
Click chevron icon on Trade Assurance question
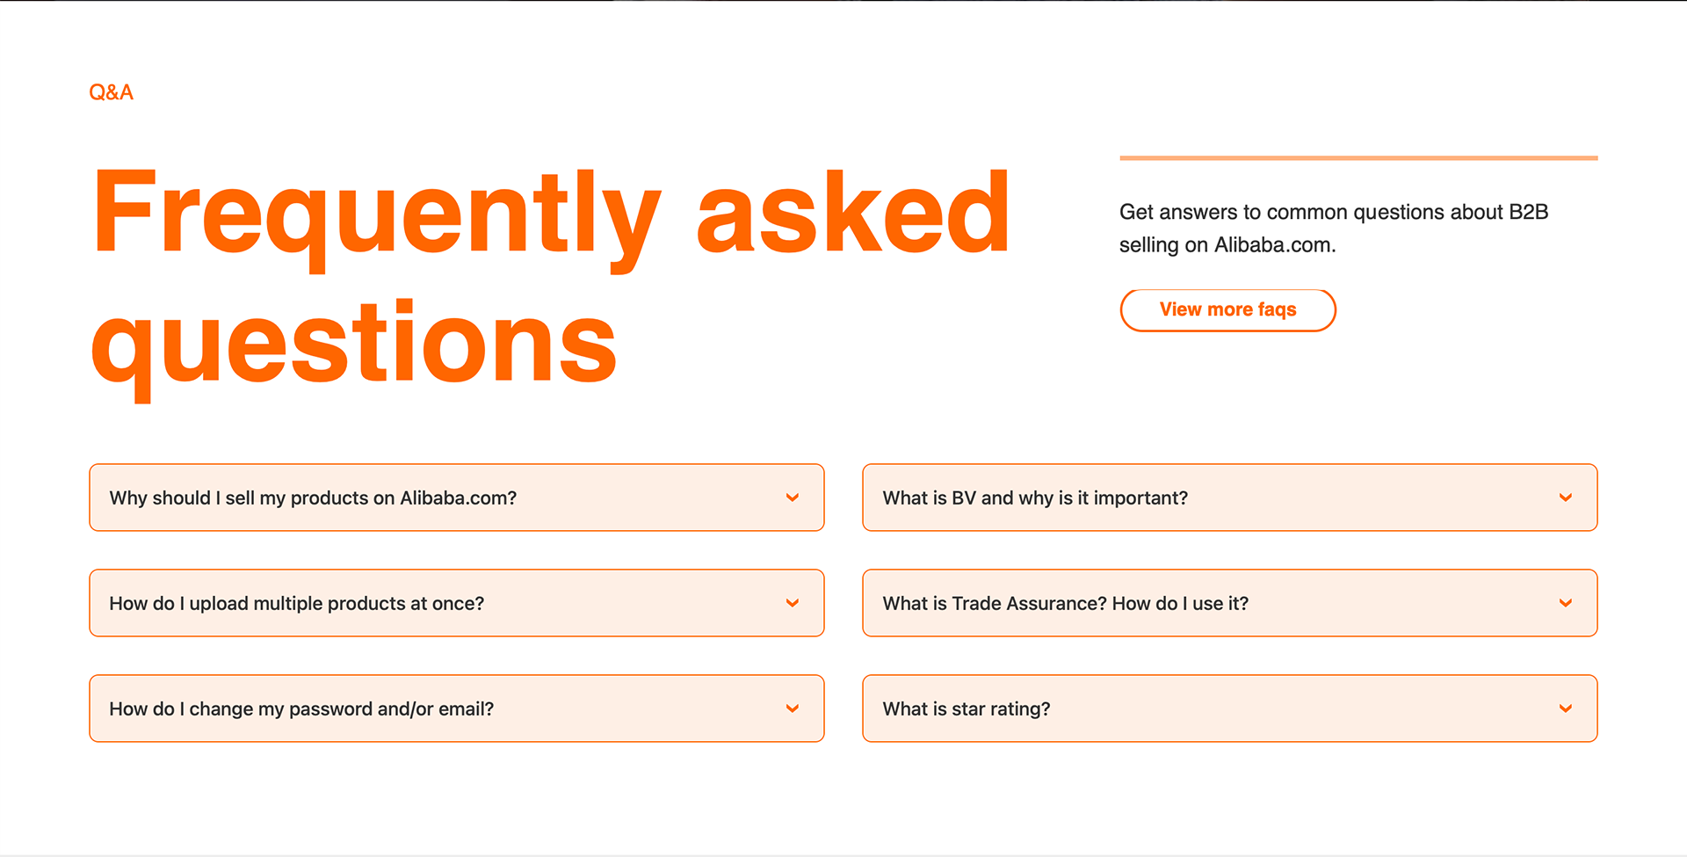[x=1565, y=603]
